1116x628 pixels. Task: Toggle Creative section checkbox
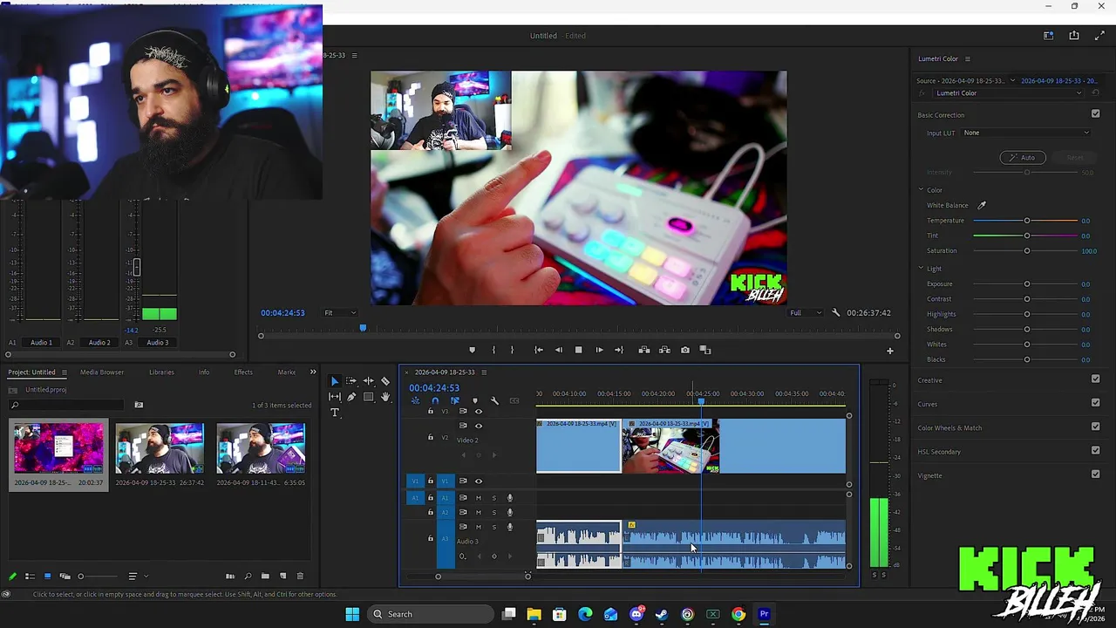pos(1095,379)
